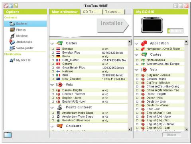191x144 pixels.
Task: Check the Italia map checkbox
Action: (x=53, y=75)
